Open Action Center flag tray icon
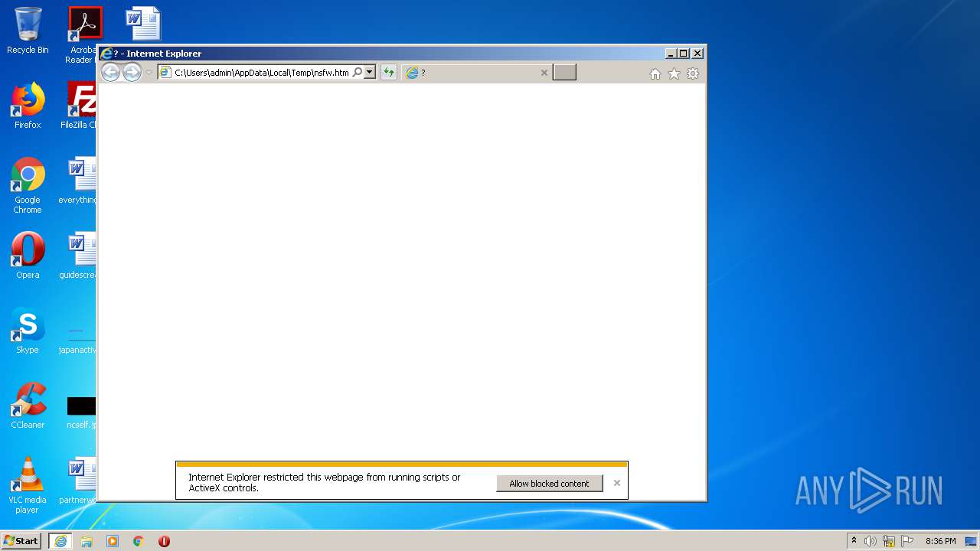The height and width of the screenshot is (551, 980). click(907, 541)
